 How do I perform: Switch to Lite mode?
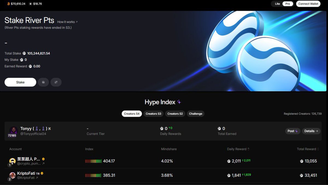pyautogui.click(x=277, y=4)
